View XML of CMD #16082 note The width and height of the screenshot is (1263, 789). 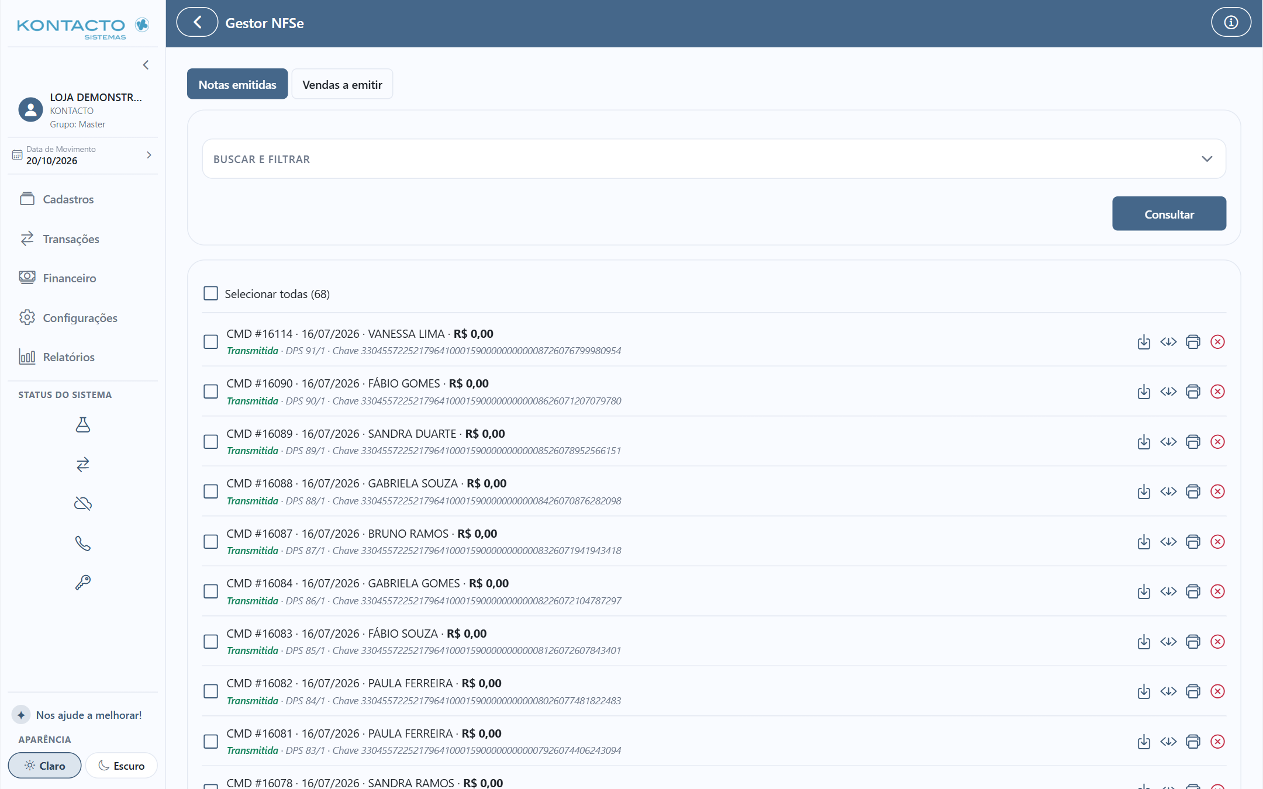coord(1168,691)
